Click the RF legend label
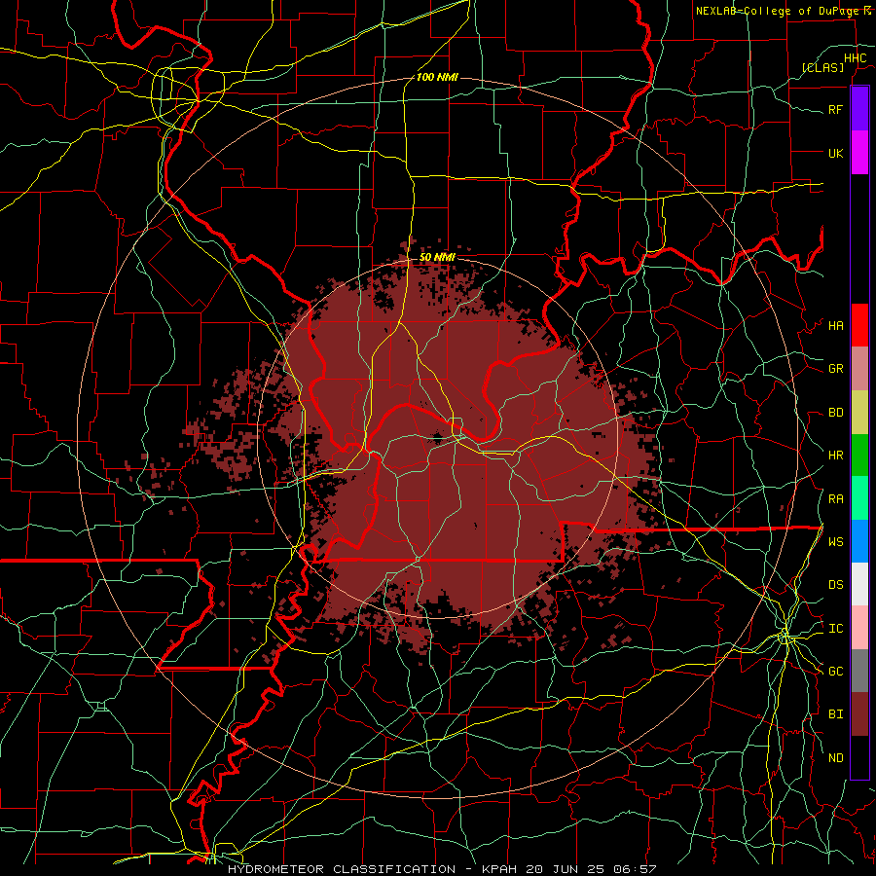Viewport: 876px width, 876px height. (835, 109)
